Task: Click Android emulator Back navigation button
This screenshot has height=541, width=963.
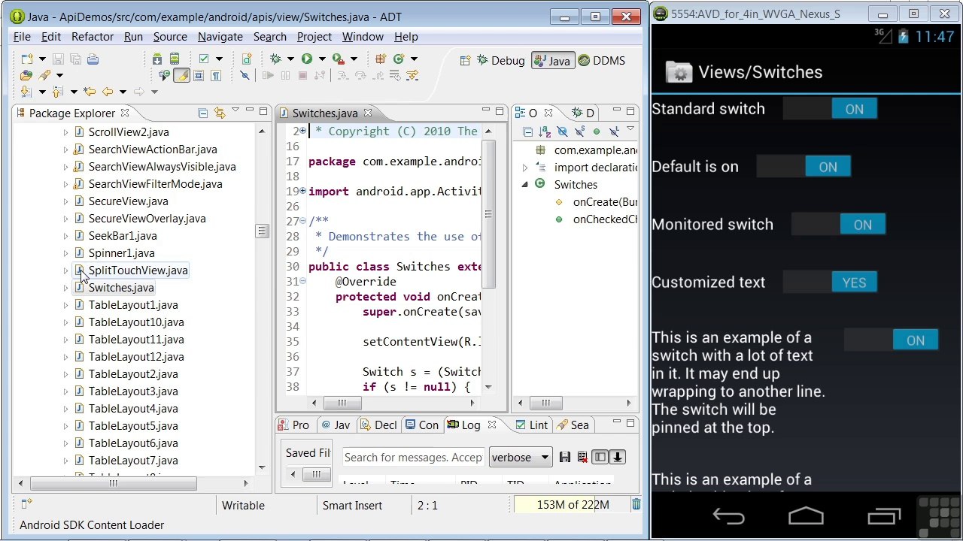Action: [728, 516]
